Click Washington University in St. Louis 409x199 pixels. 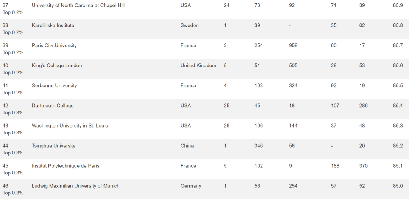click(x=70, y=126)
